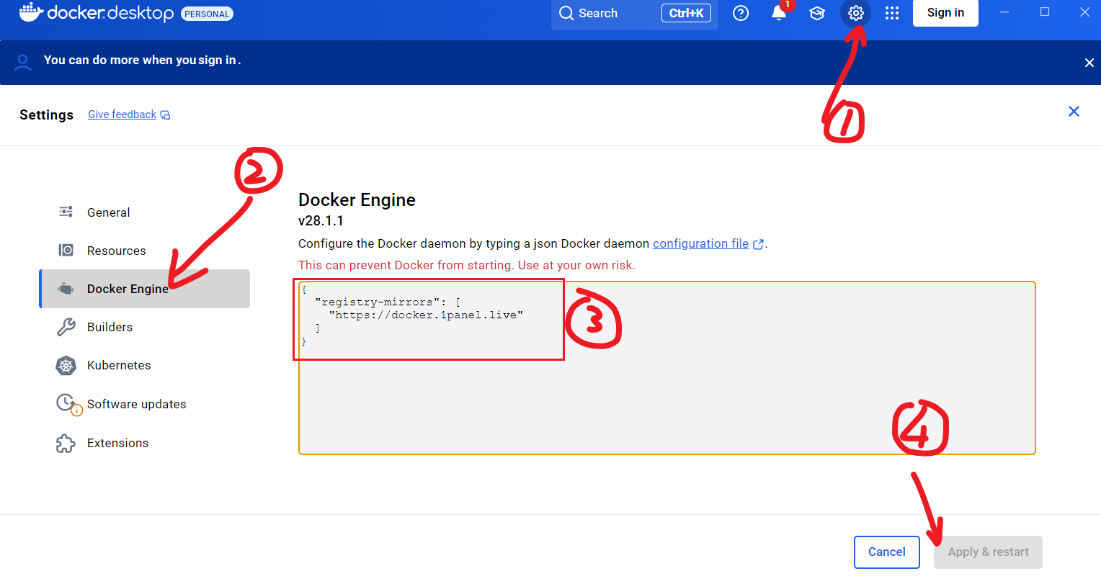
Task: Open the apps grid menu icon
Action: 892,13
